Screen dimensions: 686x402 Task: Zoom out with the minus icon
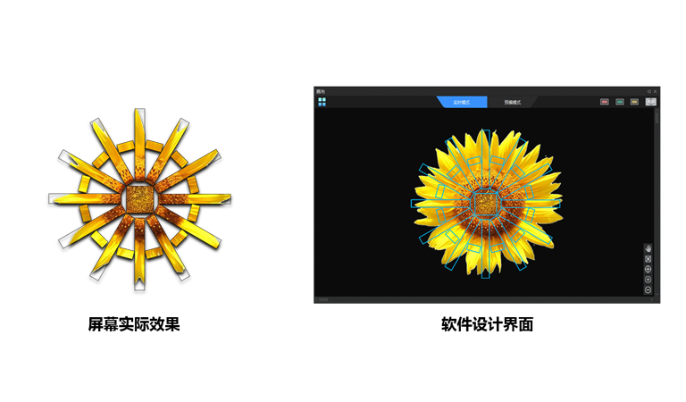(x=648, y=290)
